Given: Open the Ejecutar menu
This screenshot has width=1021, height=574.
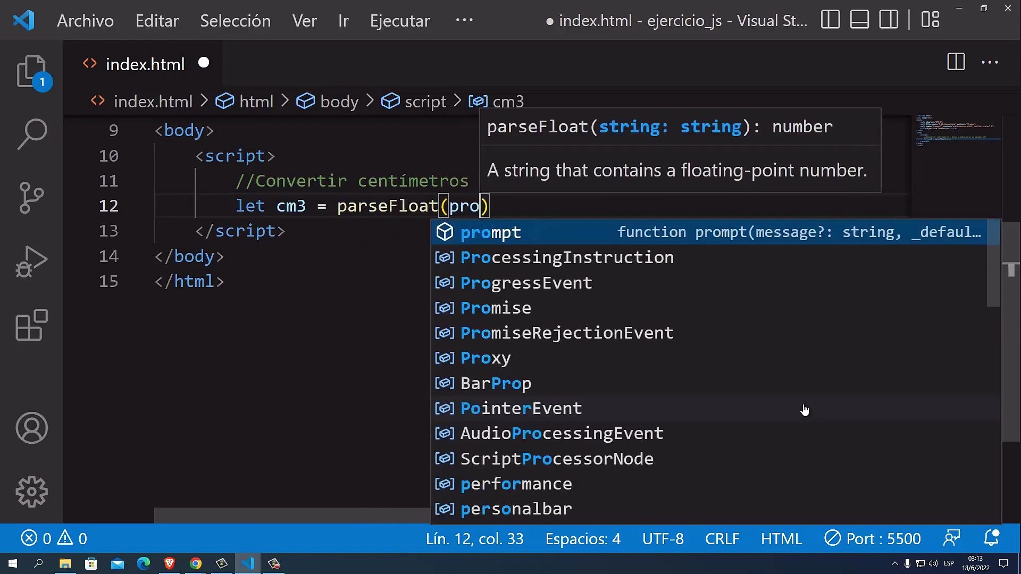Looking at the screenshot, I should coord(399,20).
